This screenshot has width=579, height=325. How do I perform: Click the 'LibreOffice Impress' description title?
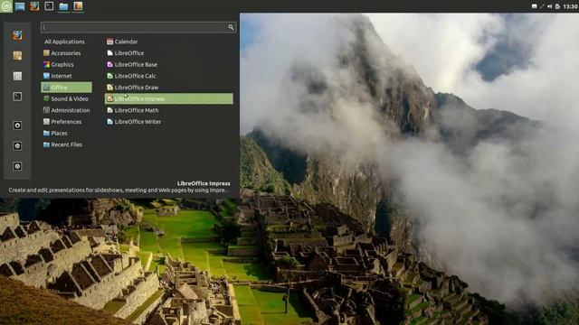pos(204,183)
